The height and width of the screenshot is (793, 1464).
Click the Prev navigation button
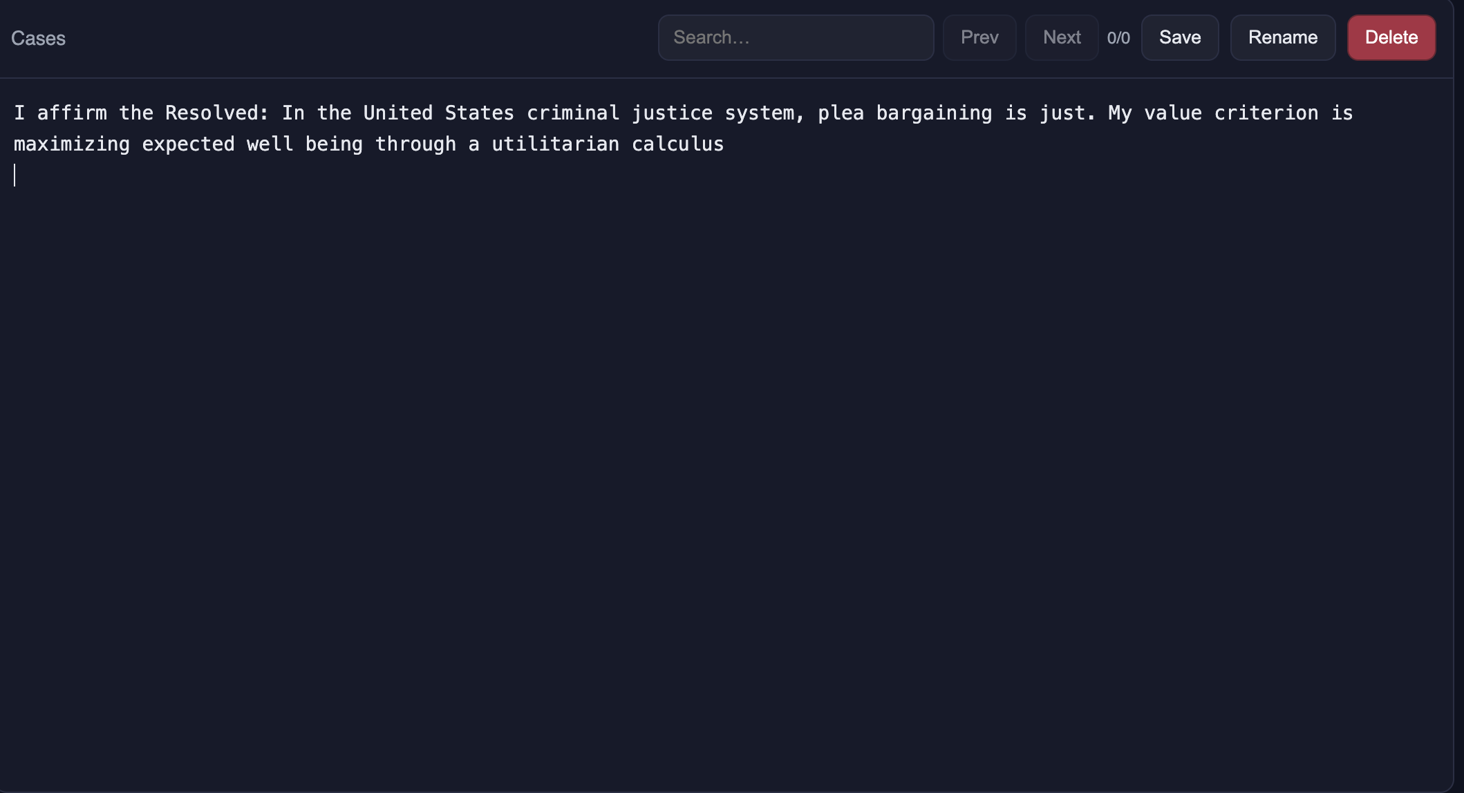coord(979,37)
